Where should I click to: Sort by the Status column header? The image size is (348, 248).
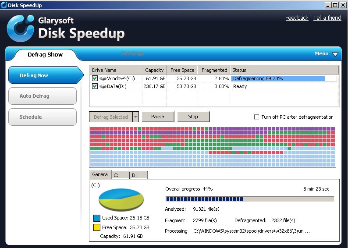pyautogui.click(x=284, y=70)
